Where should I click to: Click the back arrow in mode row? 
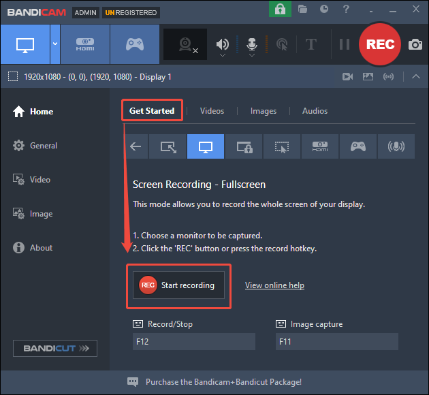[136, 146]
